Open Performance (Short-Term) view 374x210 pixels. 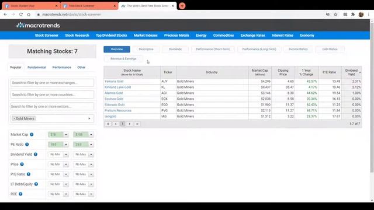click(213, 49)
